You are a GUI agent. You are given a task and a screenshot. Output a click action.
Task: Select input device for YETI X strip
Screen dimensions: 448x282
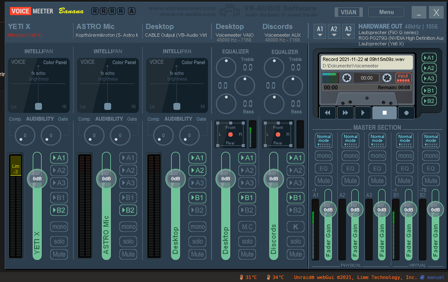[25, 35]
